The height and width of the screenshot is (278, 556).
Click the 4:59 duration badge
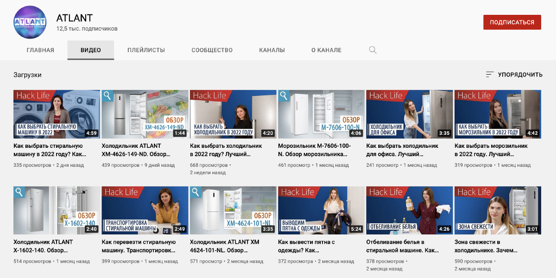pos(92,133)
